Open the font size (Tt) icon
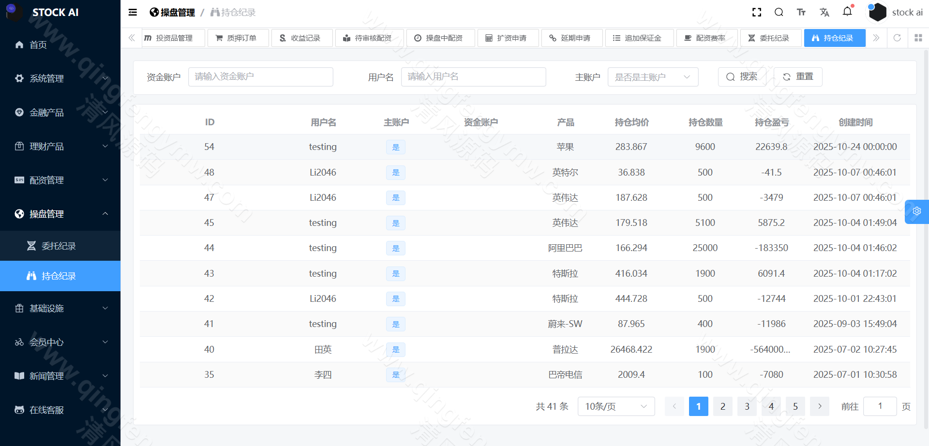Screen dimensions: 929x446 point(801,12)
